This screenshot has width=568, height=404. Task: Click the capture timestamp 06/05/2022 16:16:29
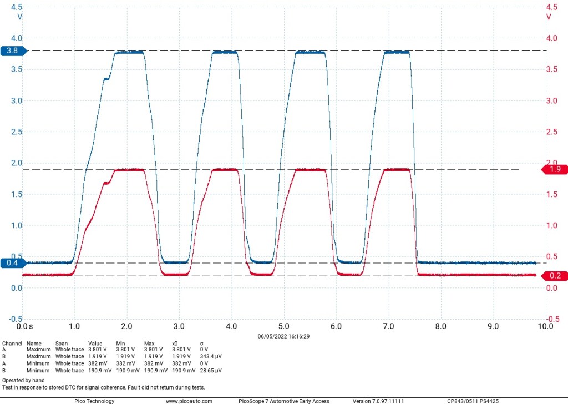point(283,336)
